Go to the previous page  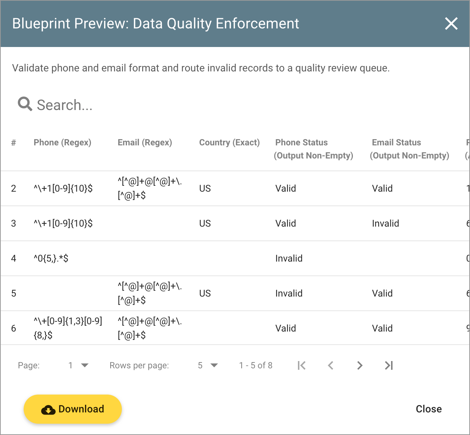[331, 365]
